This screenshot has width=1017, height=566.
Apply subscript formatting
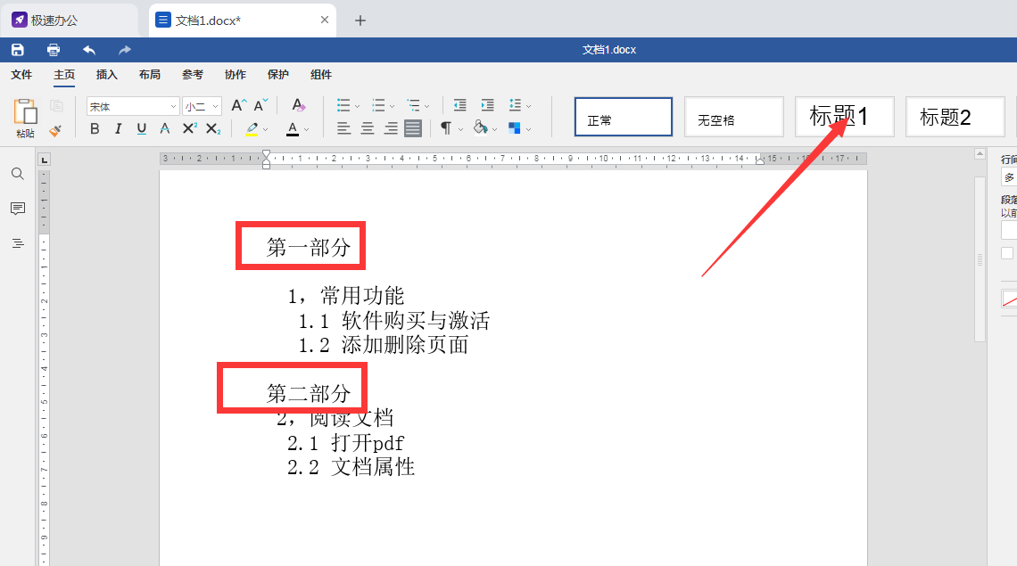pos(212,128)
